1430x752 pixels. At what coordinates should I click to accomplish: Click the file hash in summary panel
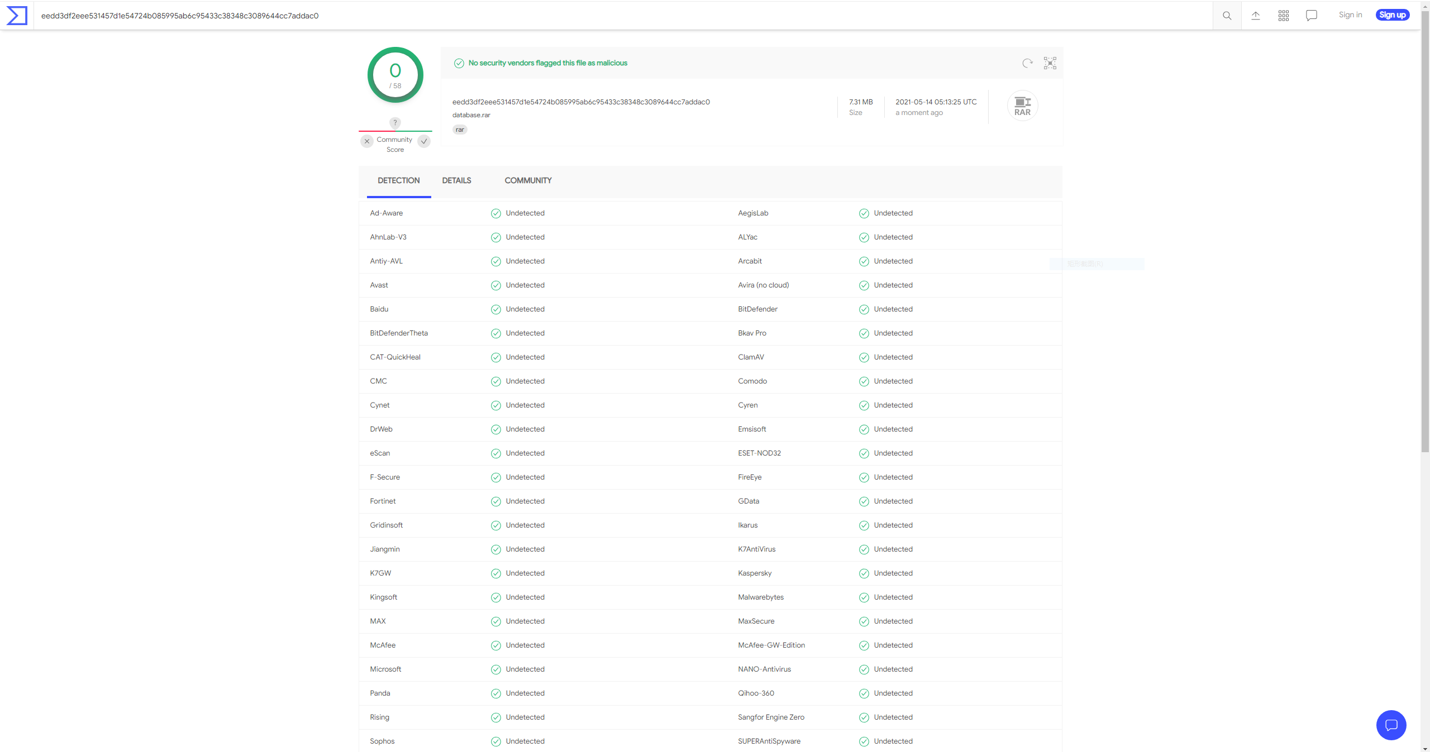tap(581, 102)
